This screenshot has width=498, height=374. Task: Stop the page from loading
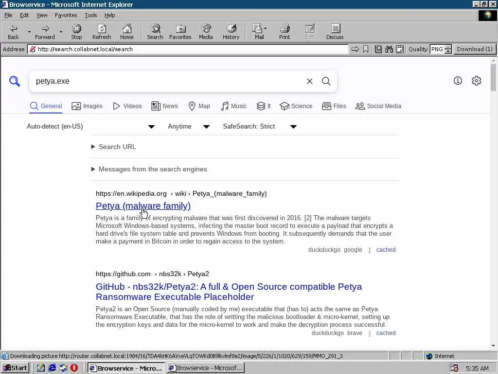(76, 32)
